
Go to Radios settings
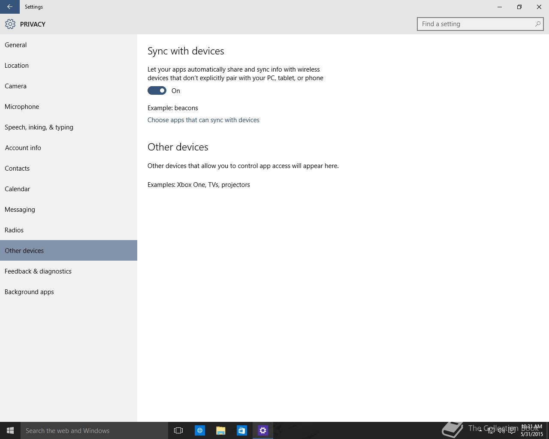69,230
